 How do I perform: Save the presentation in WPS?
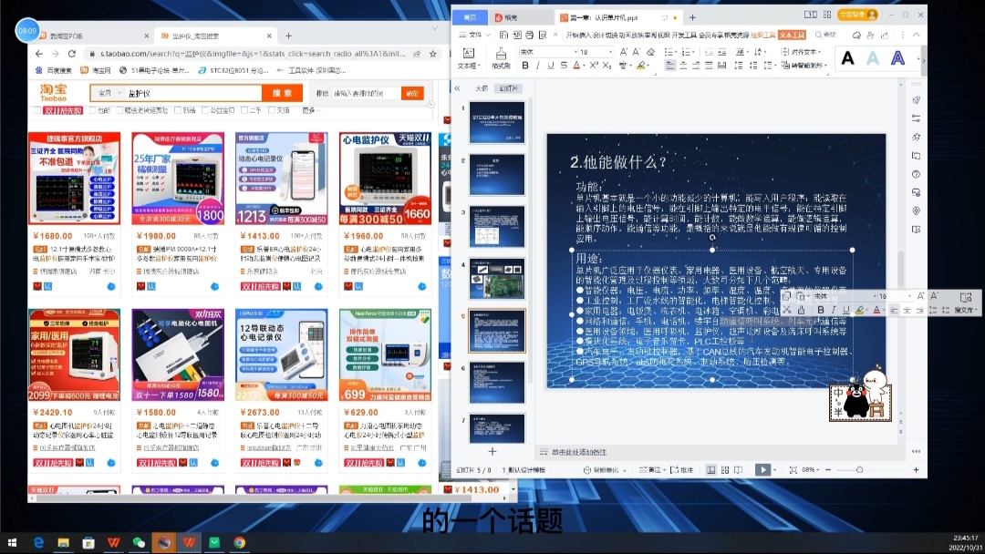point(503,36)
